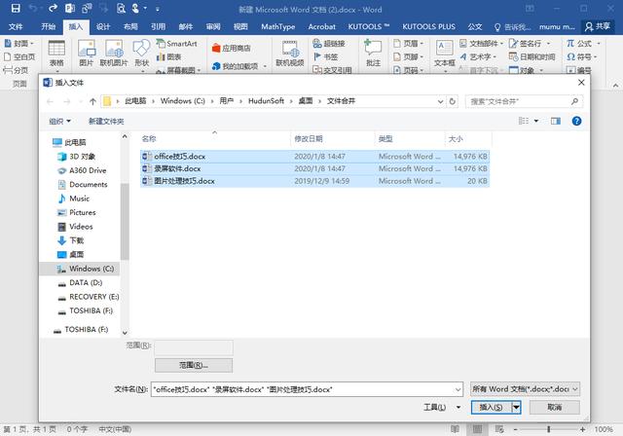Click the Online Pictures icon in ribbon
The height and width of the screenshot is (436, 623).
click(x=114, y=54)
